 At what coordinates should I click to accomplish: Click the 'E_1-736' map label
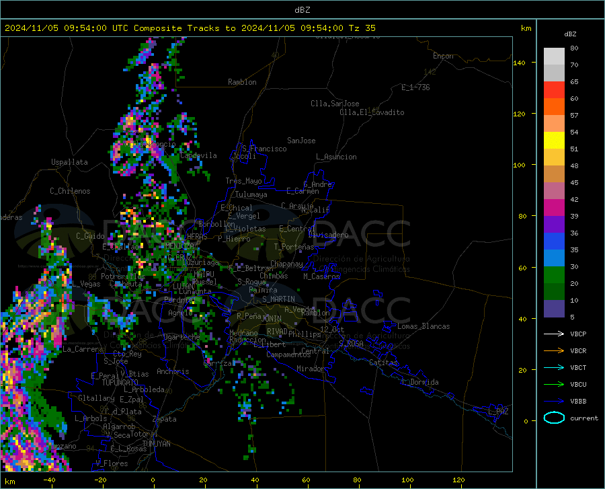(415, 87)
